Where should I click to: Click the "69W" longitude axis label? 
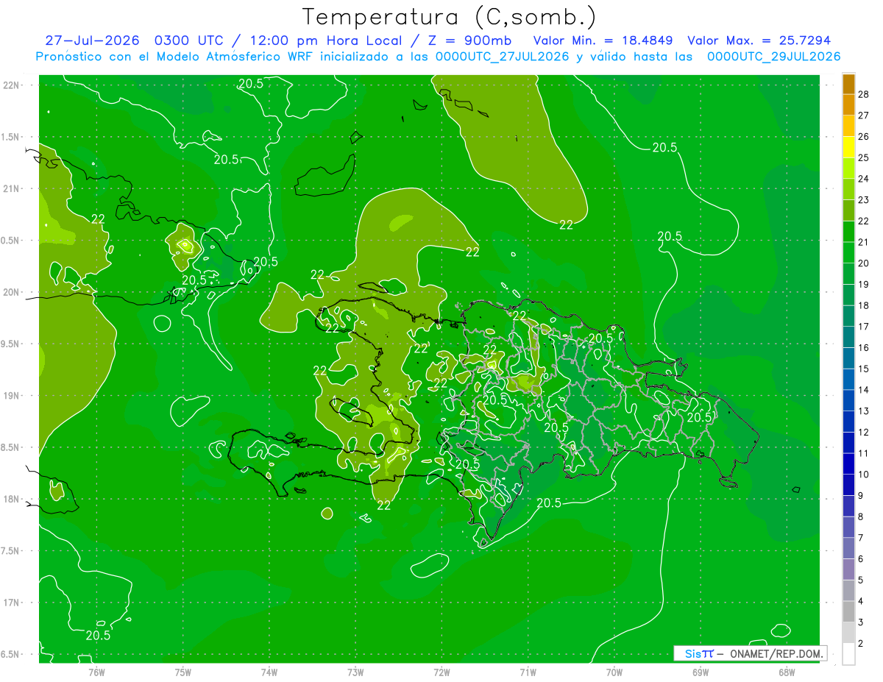pos(701,672)
